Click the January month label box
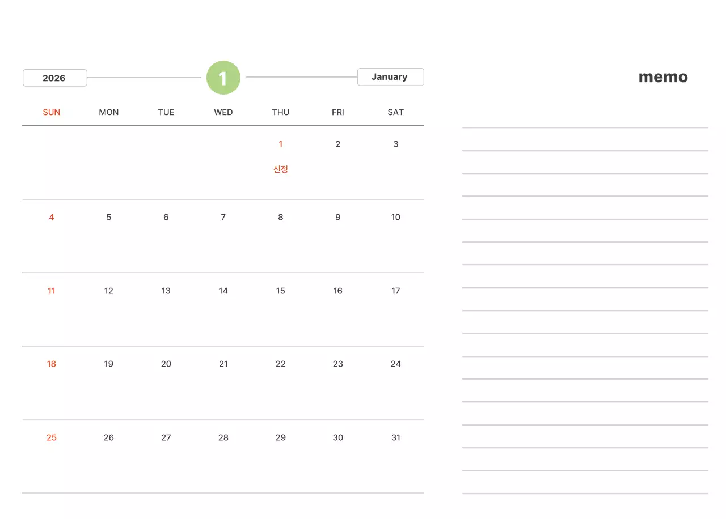This screenshot has width=726, height=519. pyautogui.click(x=390, y=77)
